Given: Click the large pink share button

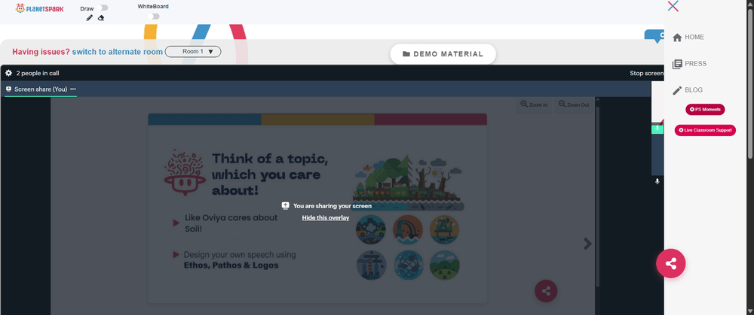Looking at the screenshot, I should pyautogui.click(x=671, y=264).
